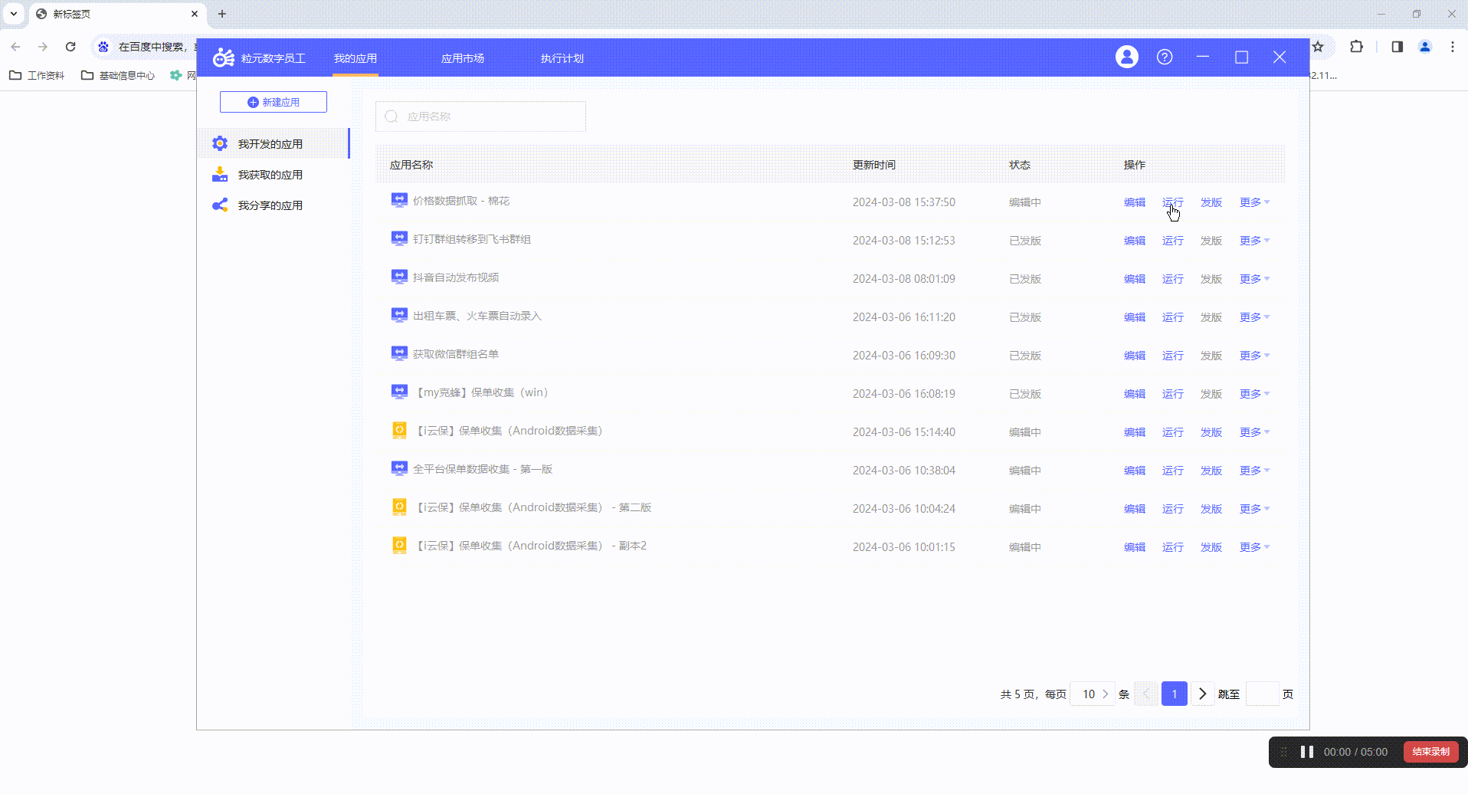Screen dimensions: 1468x794
Task: Open the browser tab search chevron
Action: coord(14,14)
